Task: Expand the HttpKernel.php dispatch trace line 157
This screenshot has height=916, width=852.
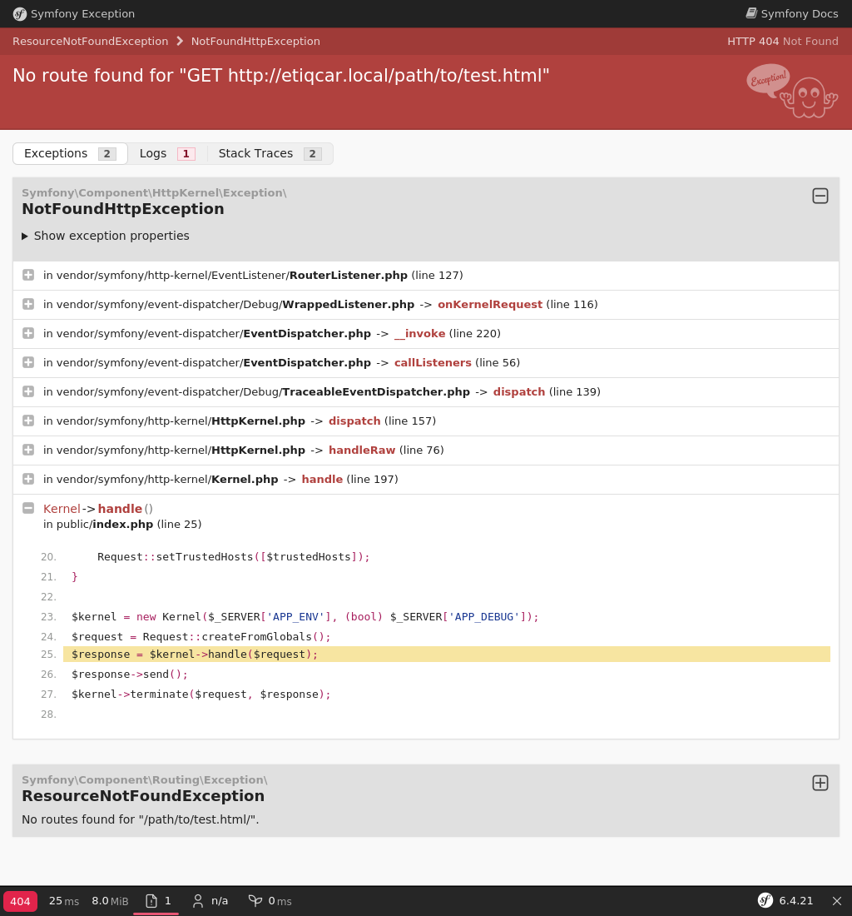Action: click(x=28, y=421)
